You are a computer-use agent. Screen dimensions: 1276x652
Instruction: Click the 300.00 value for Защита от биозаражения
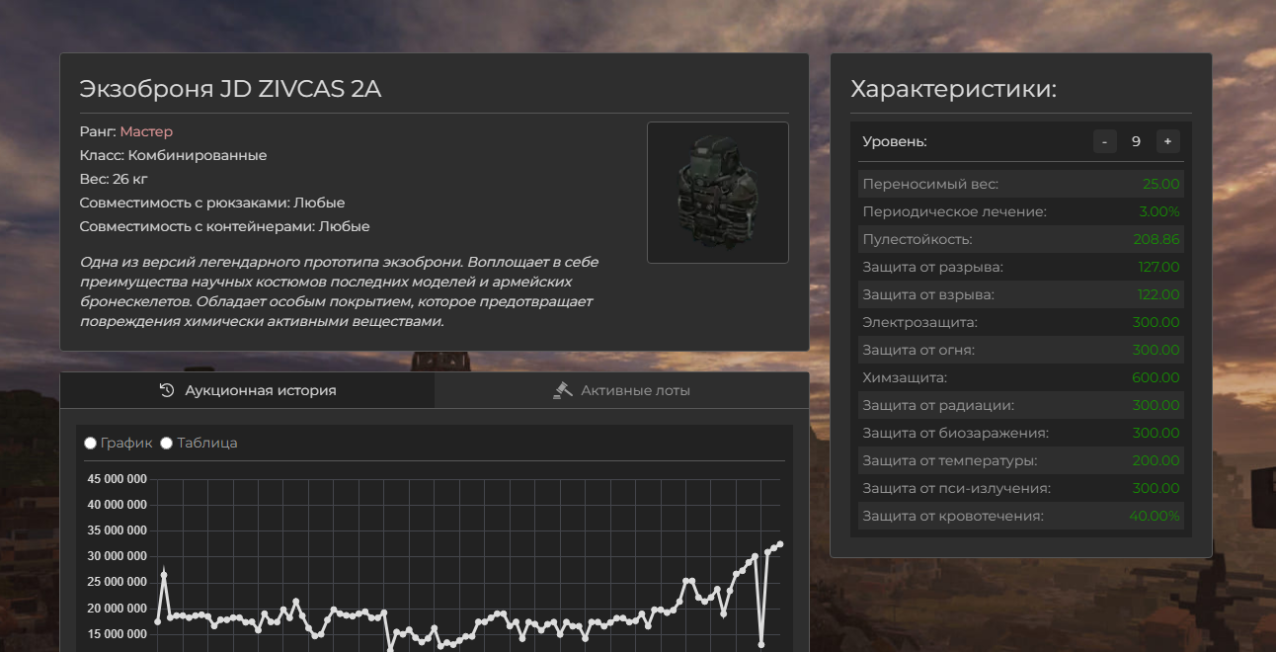(x=1156, y=433)
